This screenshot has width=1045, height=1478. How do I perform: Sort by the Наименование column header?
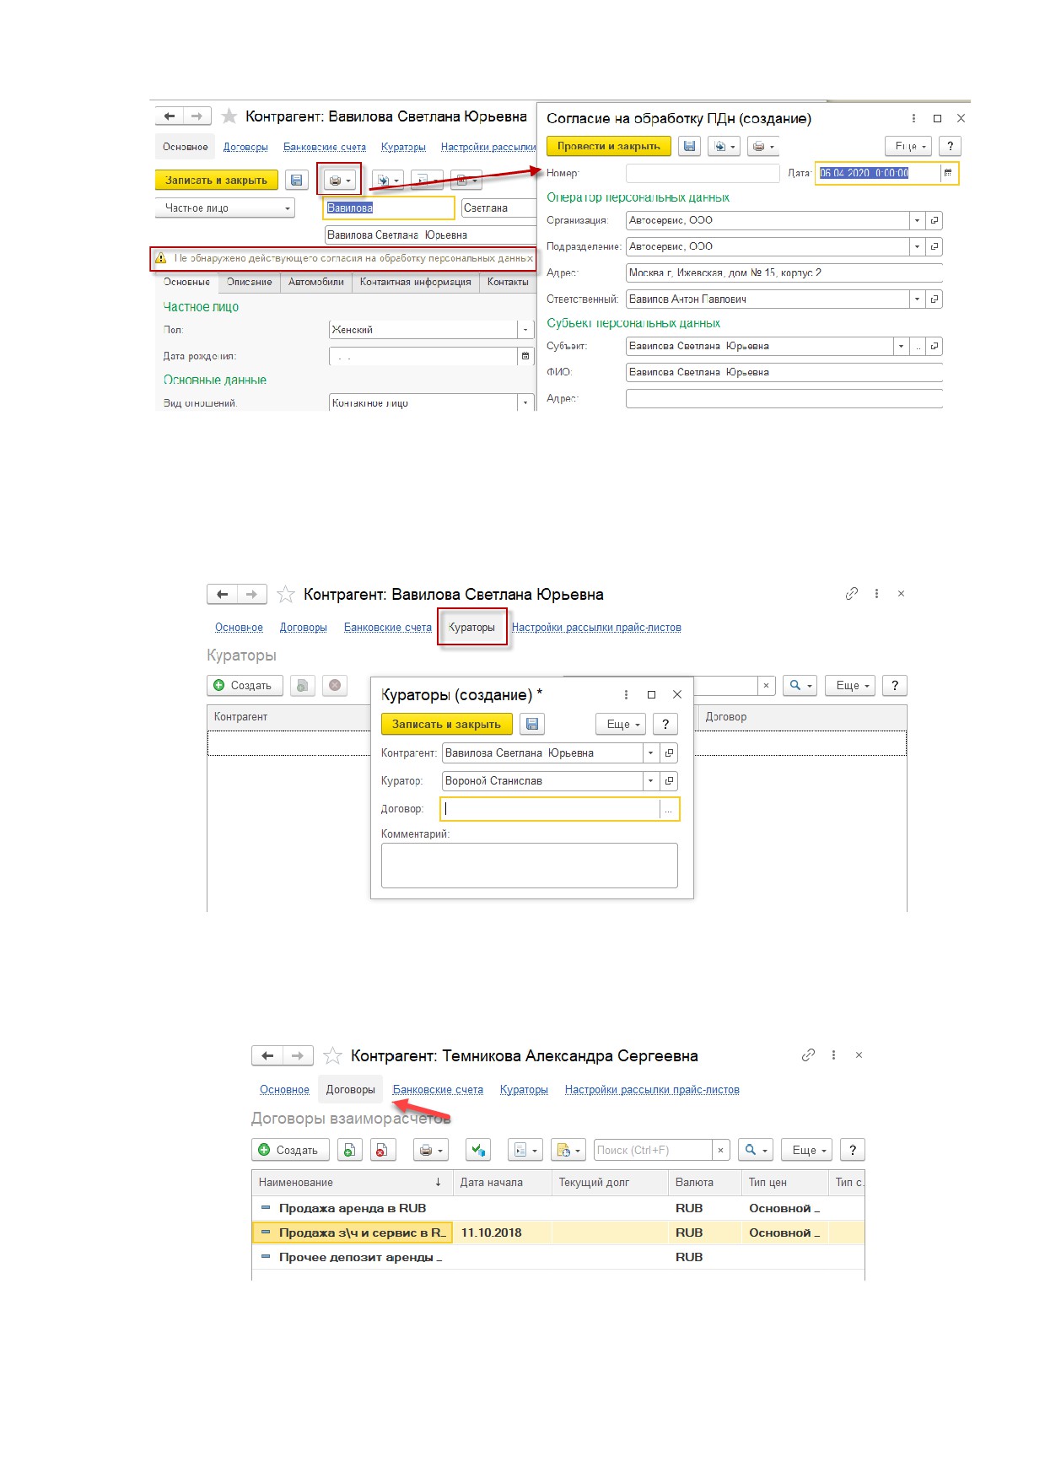(353, 1183)
